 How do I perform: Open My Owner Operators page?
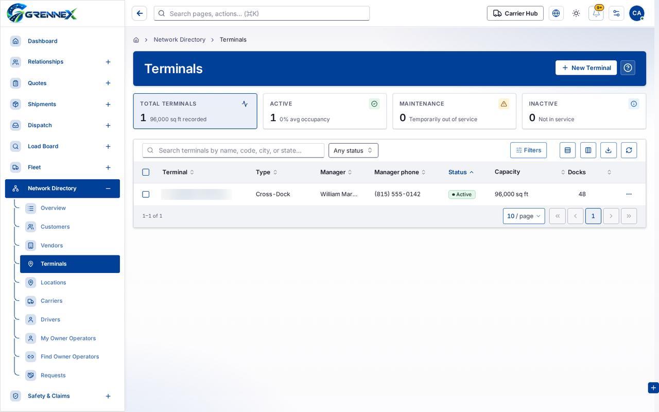pyautogui.click(x=70, y=338)
